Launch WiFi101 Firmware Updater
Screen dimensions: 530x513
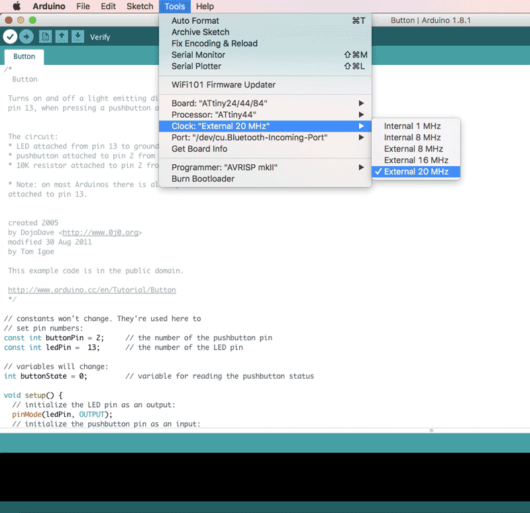pos(266,85)
